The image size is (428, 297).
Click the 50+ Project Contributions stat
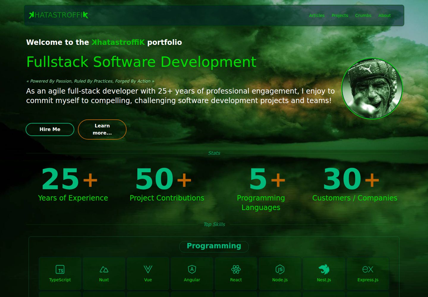(167, 184)
